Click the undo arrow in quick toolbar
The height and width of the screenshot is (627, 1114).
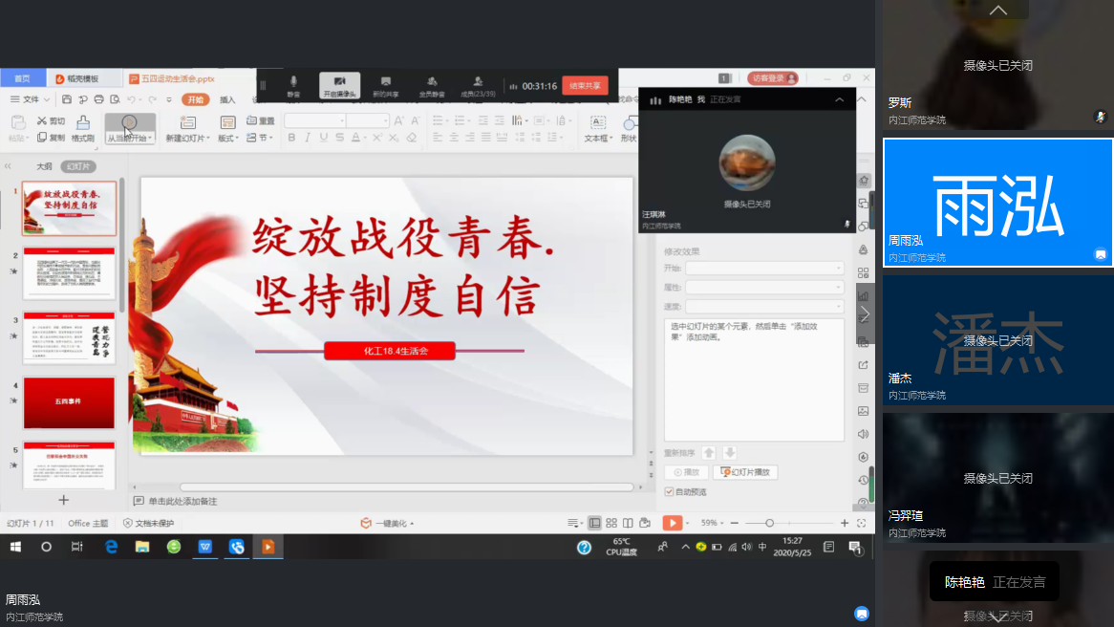click(132, 99)
